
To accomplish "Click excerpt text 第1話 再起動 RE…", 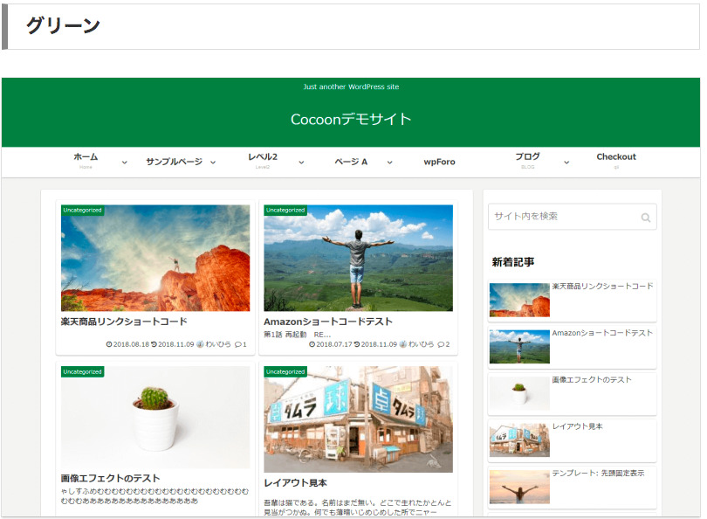I will 297,335.
